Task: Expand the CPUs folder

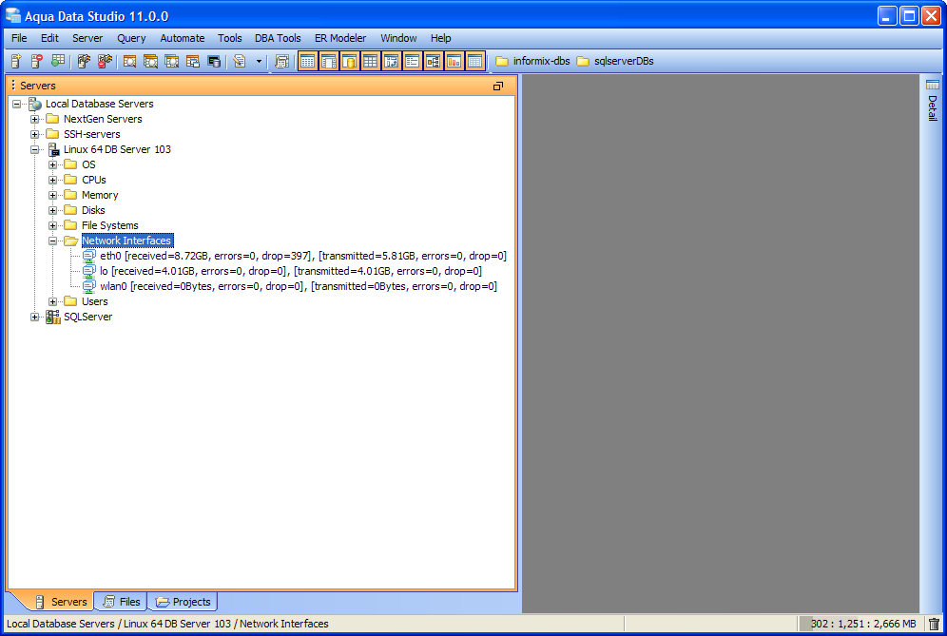Action: (53, 180)
